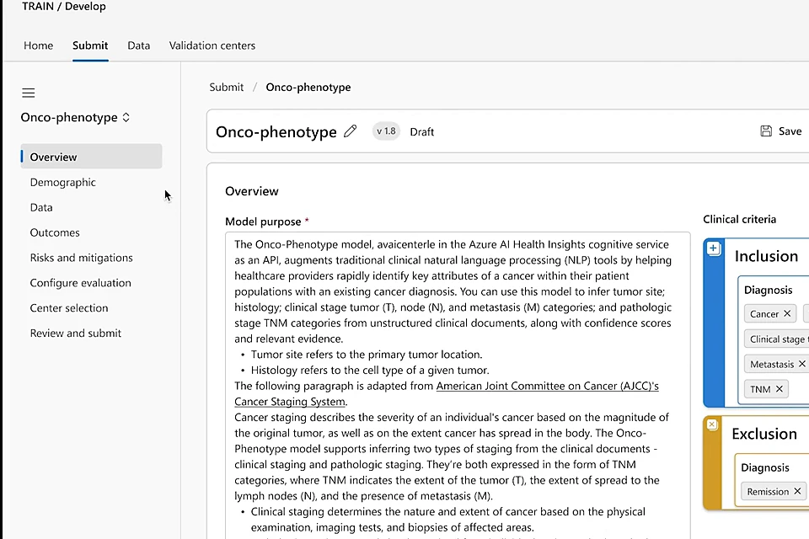809x539 pixels.
Task: Open the Data tab in top navigation
Action: (139, 45)
